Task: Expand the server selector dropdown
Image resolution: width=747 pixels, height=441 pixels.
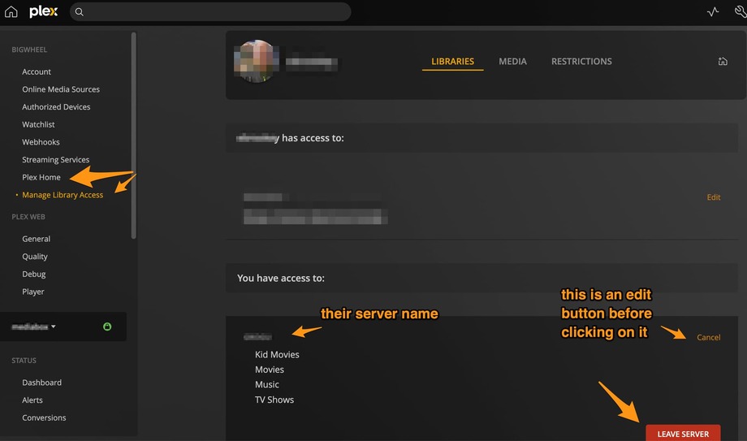Action: pyautogui.click(x=33, y=326)
